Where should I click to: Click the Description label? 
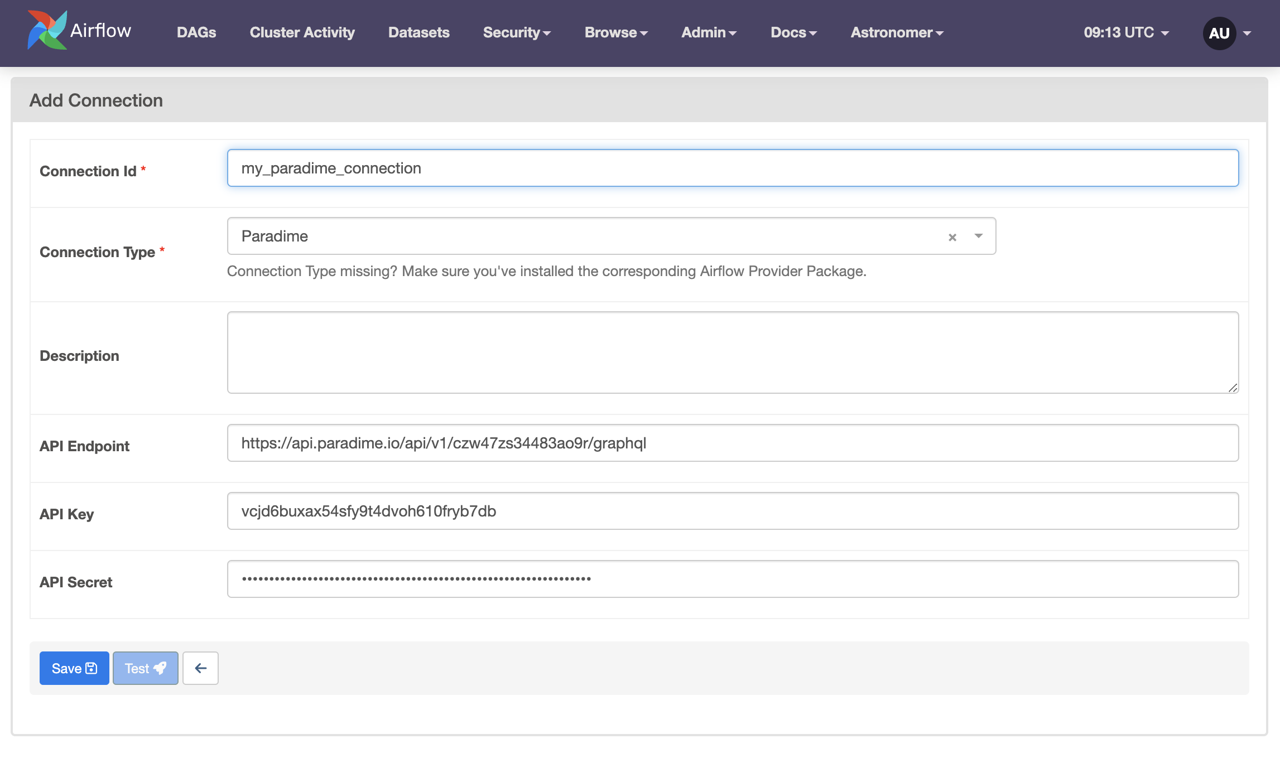79,356
